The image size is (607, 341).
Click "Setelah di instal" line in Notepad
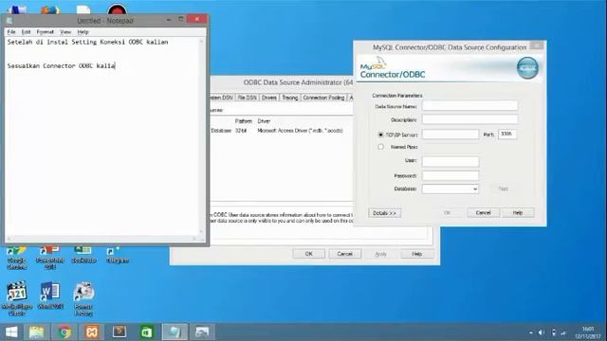click(87, 42)
